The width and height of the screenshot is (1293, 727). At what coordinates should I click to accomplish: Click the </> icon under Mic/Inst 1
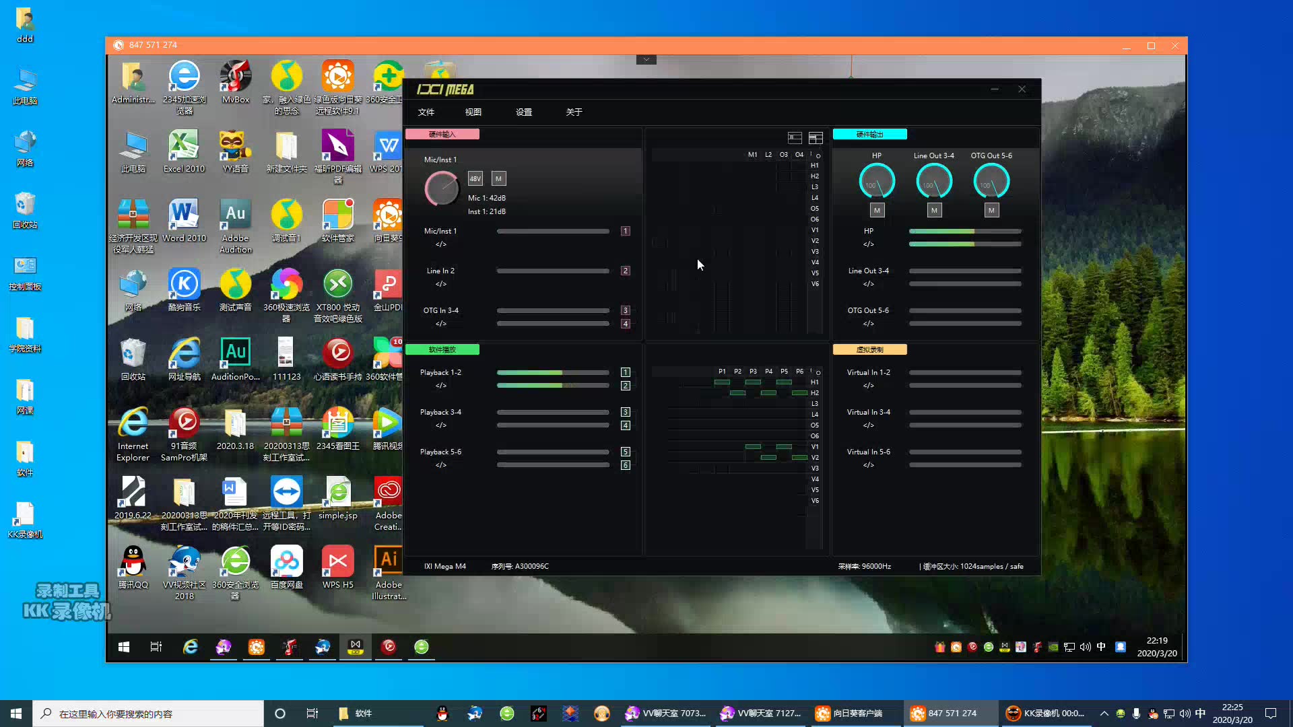[x=440, y=244]
